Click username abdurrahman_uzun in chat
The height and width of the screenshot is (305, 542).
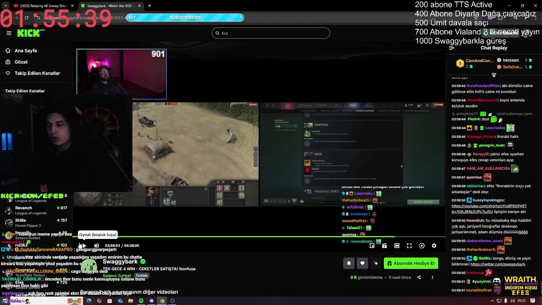(484, 241)
